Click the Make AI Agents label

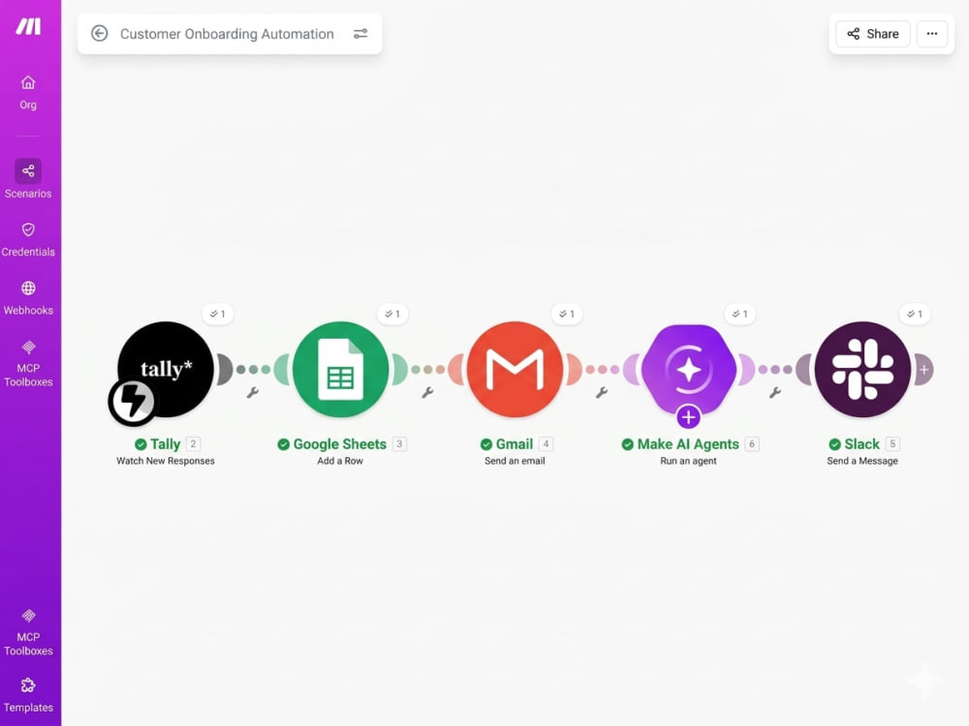(688, 444)
